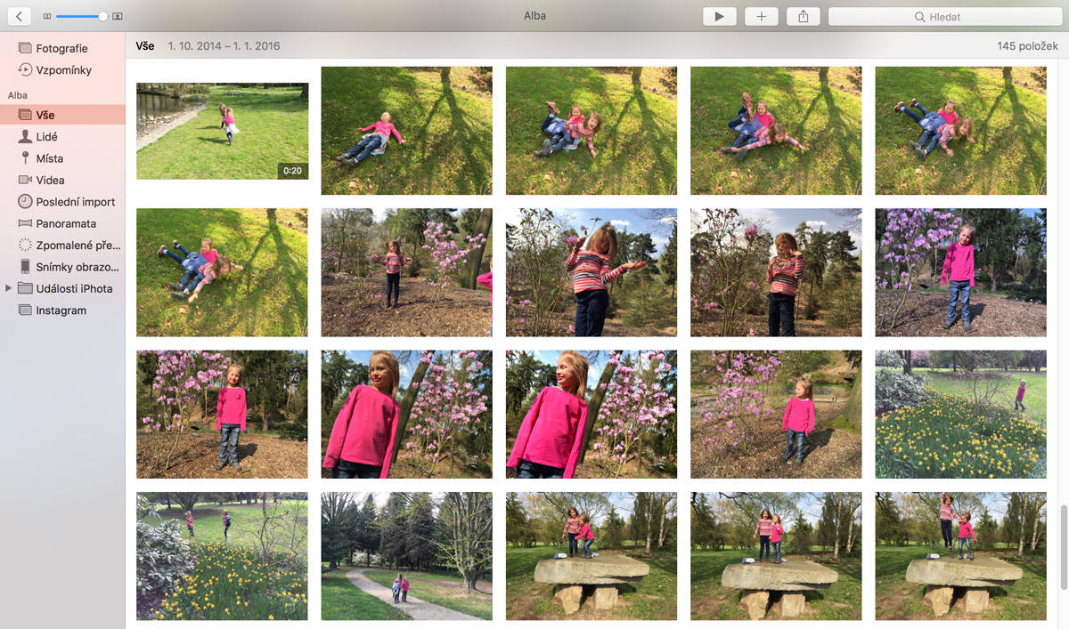The width and height of the screenshot is (1069, 629).
Task: Type in the Hledat search field
Action: [943, 17]
